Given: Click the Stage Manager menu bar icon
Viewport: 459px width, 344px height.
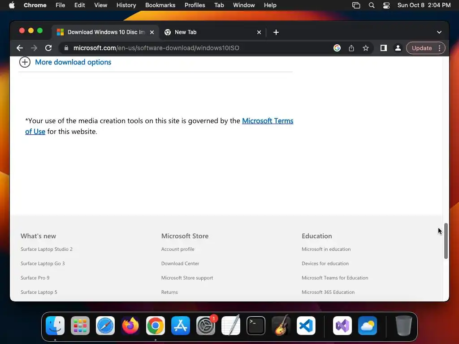Looking at the screenshot, I should 356,5.
